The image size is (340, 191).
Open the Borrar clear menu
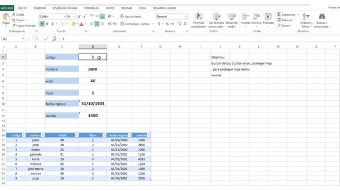(x=285, y=25)
